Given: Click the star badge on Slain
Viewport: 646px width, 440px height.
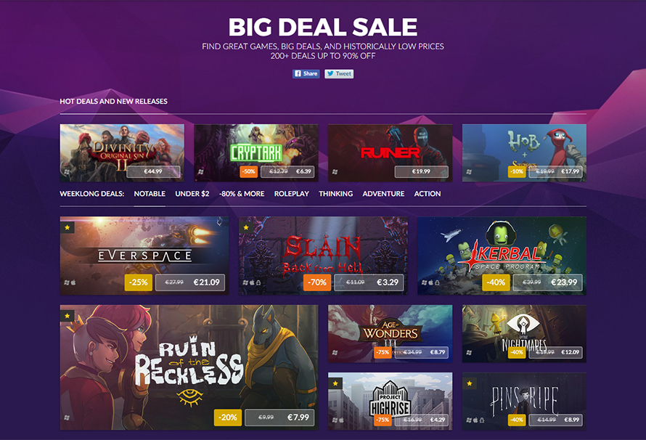Looking at the screenshot, I should pyautogui.click(x=246, y=227).
